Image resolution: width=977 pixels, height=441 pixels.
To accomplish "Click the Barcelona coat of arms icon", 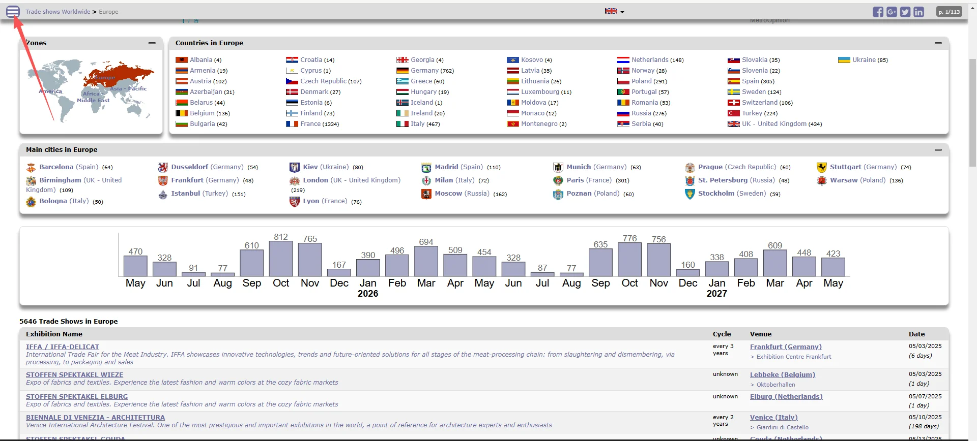I will [x=31, y=168].
